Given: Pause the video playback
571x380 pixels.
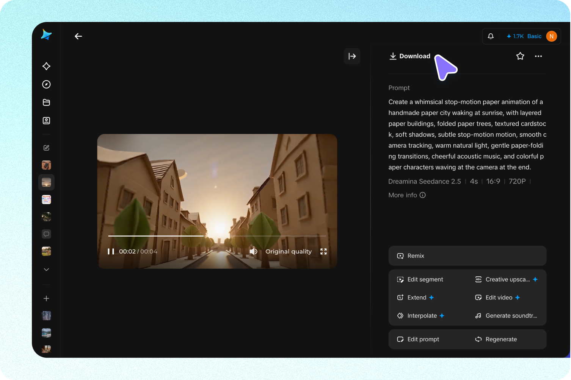Looking at the screenshot, I should point(111,252).
